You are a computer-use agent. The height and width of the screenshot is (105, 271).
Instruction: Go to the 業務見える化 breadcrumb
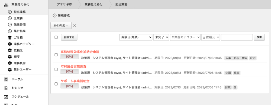tap(93, 5)
